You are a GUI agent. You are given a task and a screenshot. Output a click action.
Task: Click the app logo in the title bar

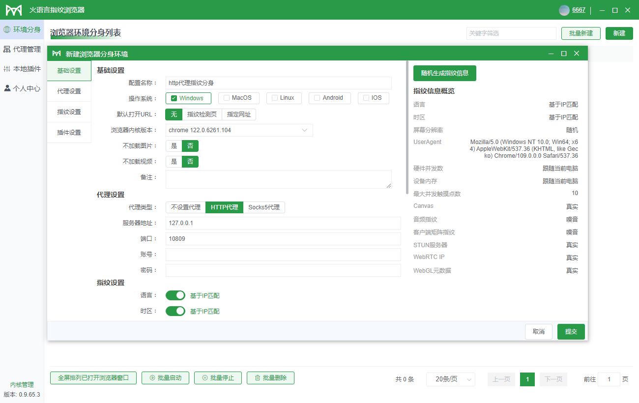[x=14, y=9]
